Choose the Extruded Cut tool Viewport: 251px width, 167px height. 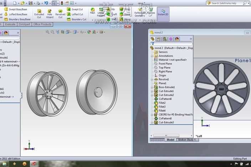[x=39, y=14]
